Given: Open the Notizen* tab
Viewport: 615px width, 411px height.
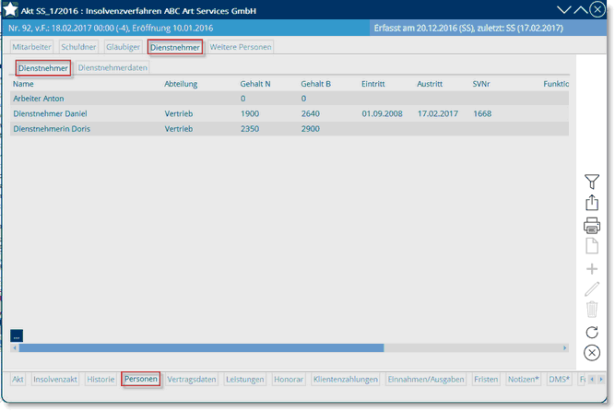Looking at the screenshot, I should (524, 380).
